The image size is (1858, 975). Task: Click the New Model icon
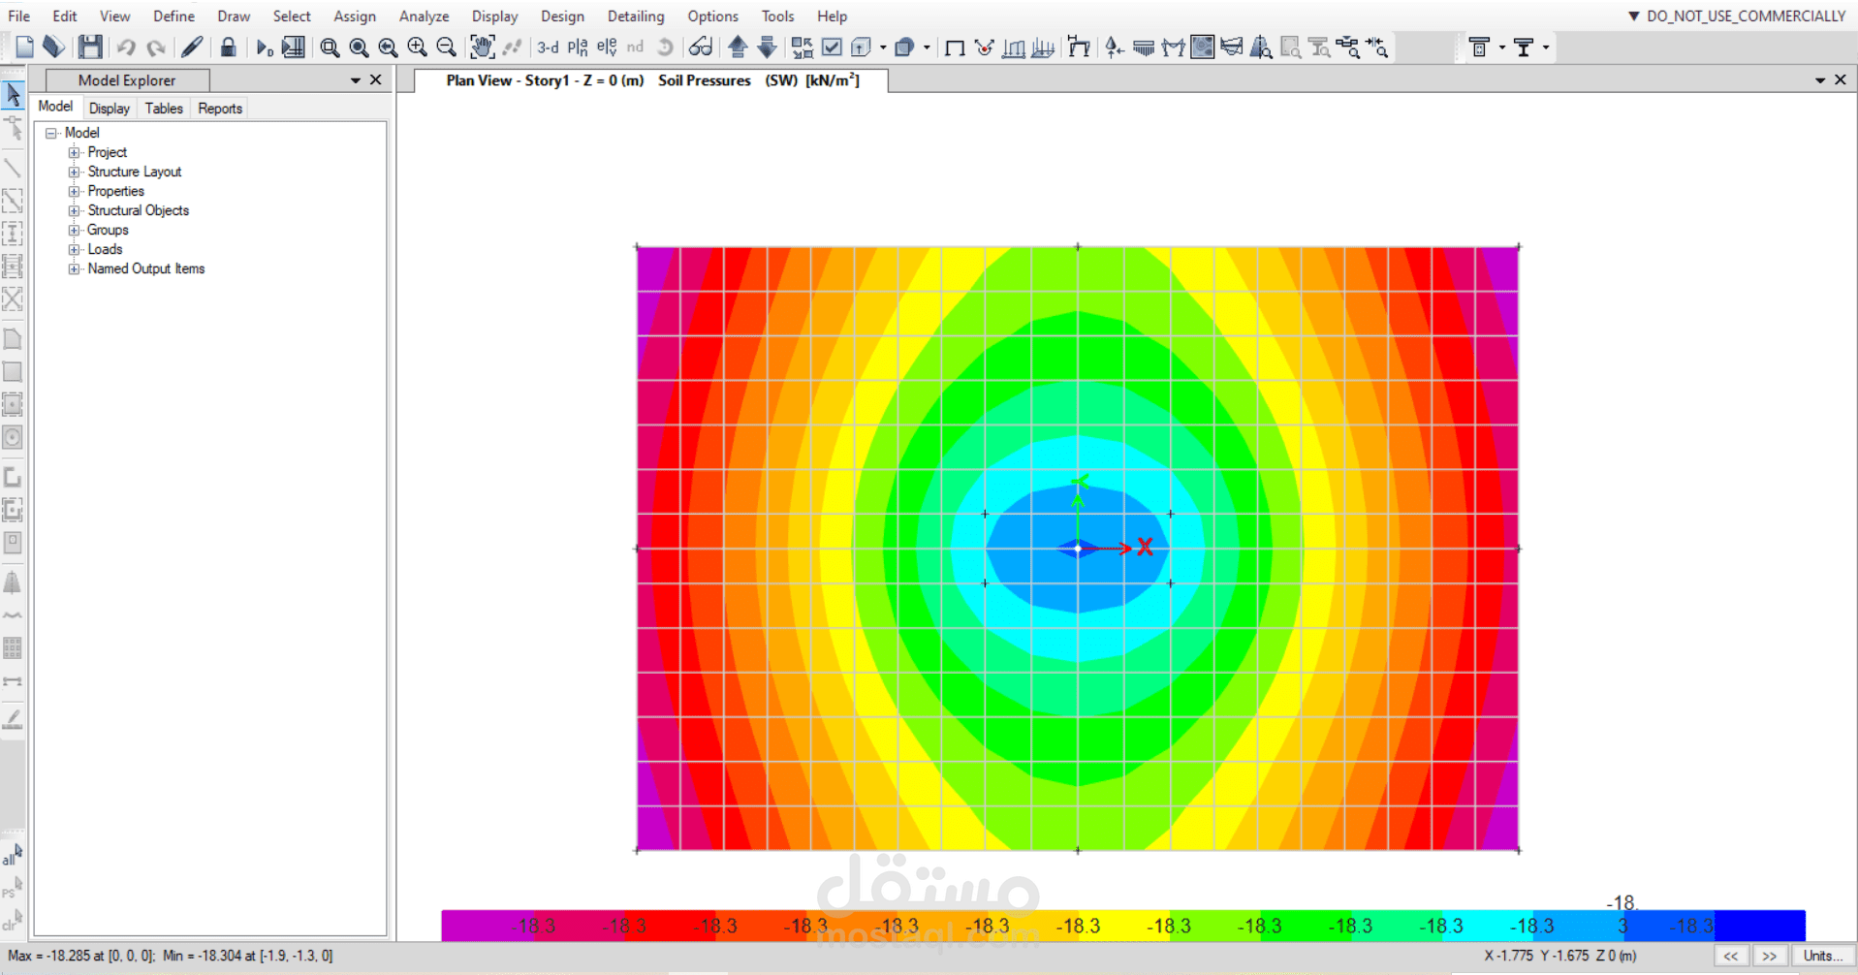point(24,47)
